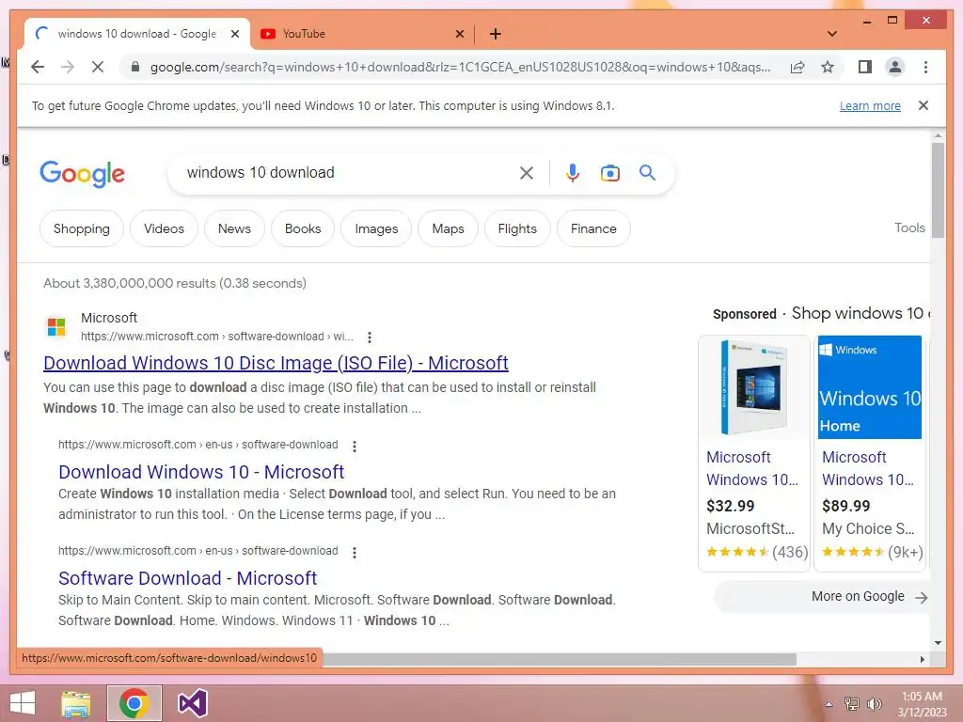This screenshot has height=722, width=963.
Task: Expand the tab search dropdown arrow
Action: pyautogui.click(x=832, y=34)
